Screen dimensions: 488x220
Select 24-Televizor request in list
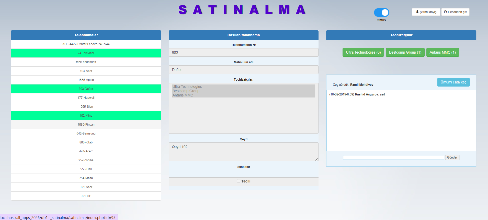click(86, 53)
